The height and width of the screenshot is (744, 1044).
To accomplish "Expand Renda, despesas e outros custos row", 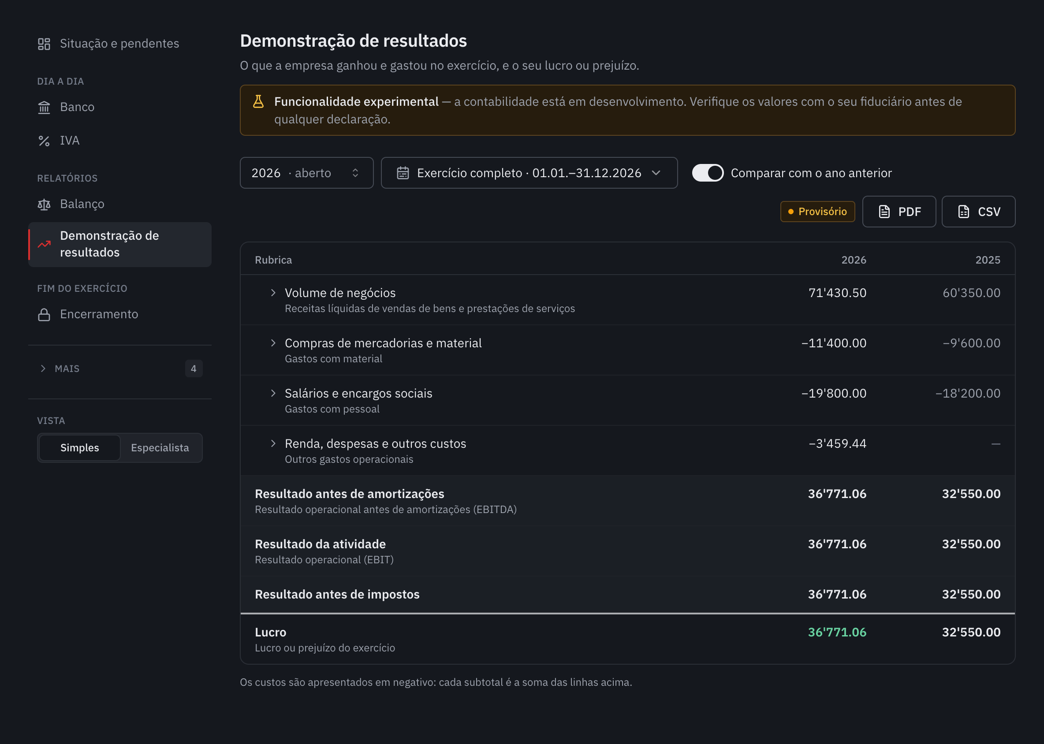I will 273,443.
